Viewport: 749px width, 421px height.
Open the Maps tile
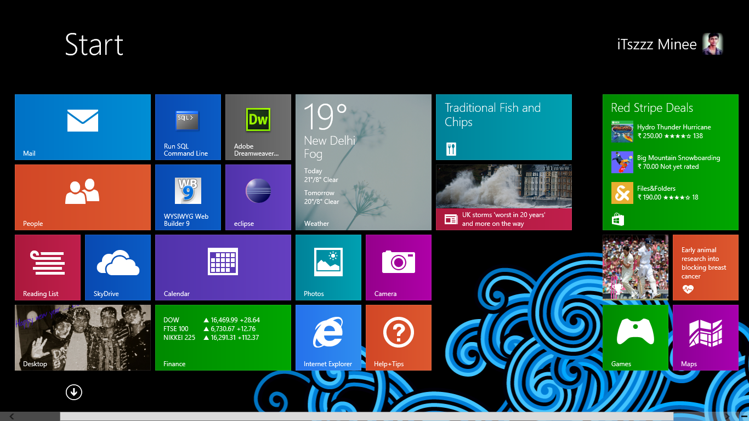point(706,338)
